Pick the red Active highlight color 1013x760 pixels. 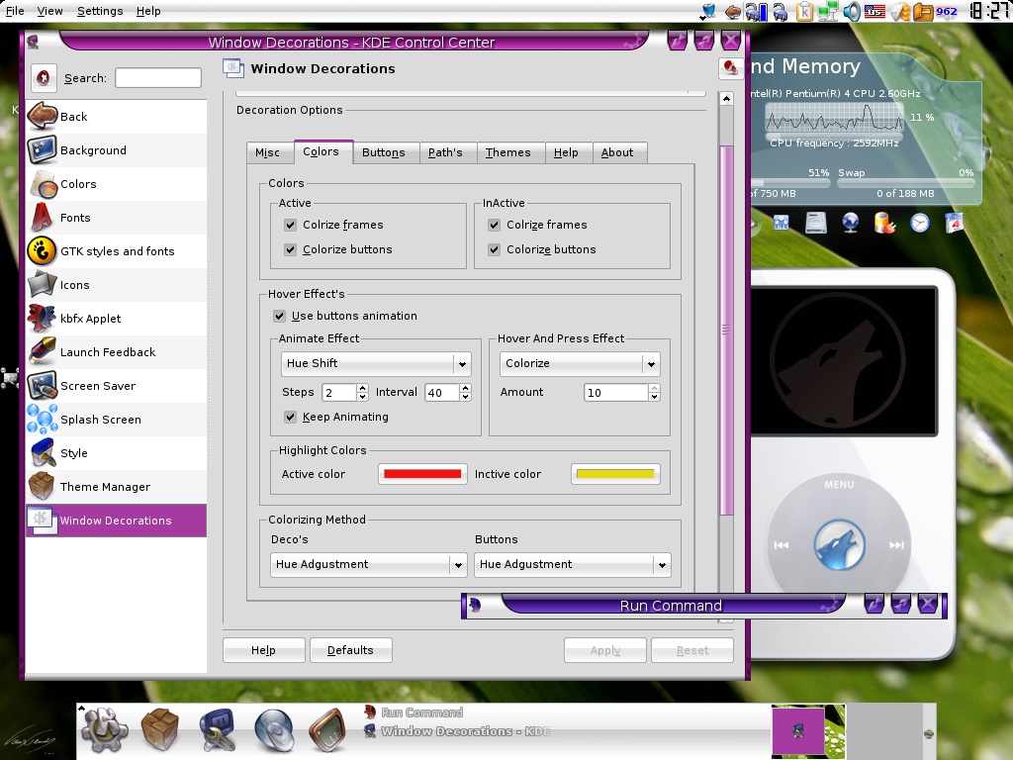pyautogui.click(x=422, y=474)
